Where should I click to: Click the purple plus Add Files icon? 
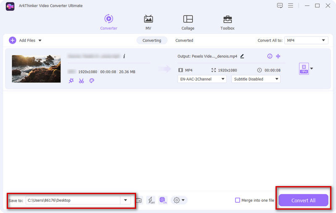click(13, 40)
